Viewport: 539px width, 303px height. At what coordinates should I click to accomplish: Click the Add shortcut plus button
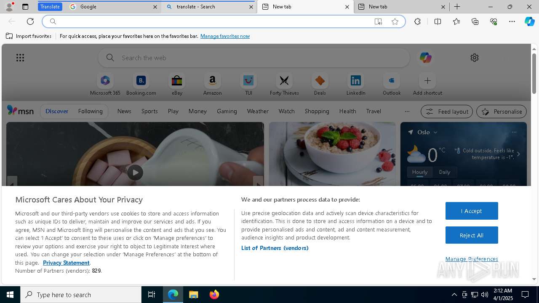427,80
